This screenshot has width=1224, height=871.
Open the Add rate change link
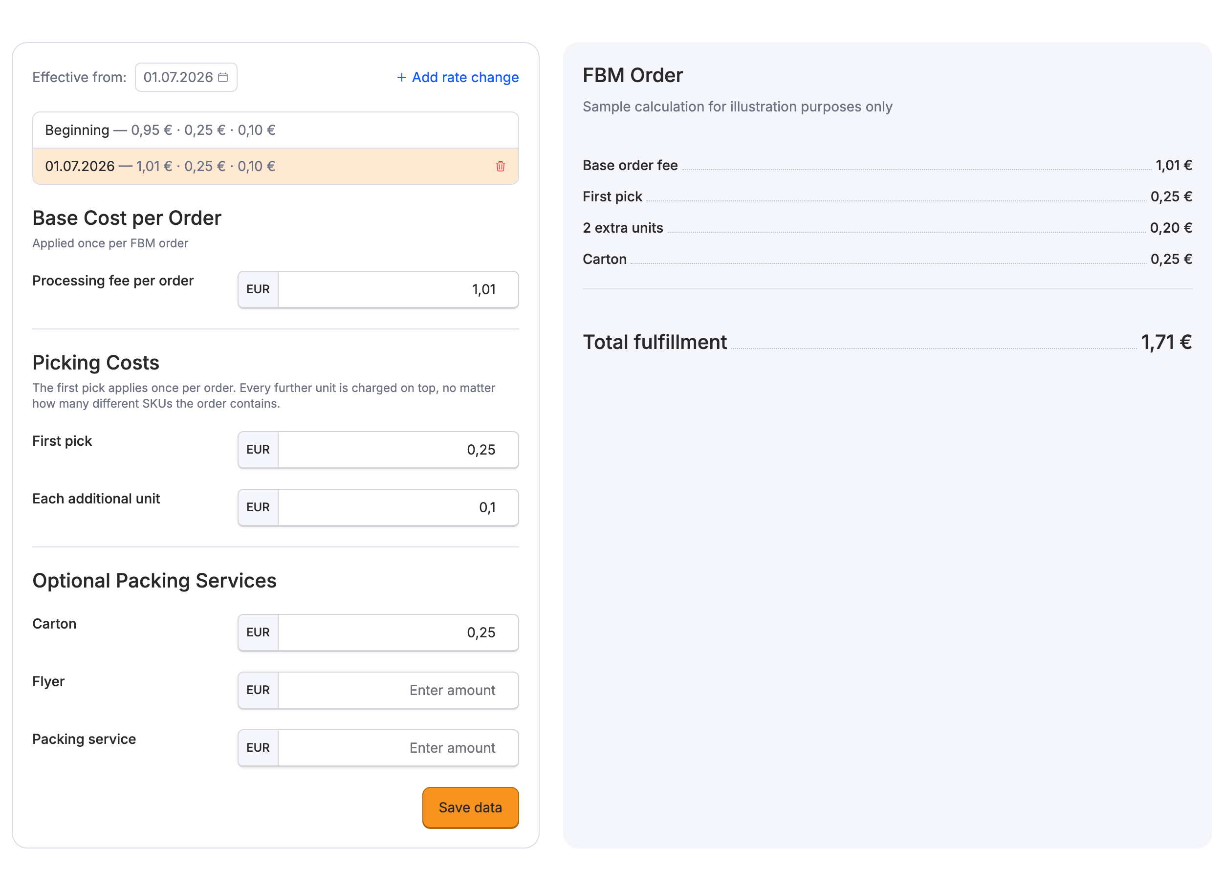point(458,77)
